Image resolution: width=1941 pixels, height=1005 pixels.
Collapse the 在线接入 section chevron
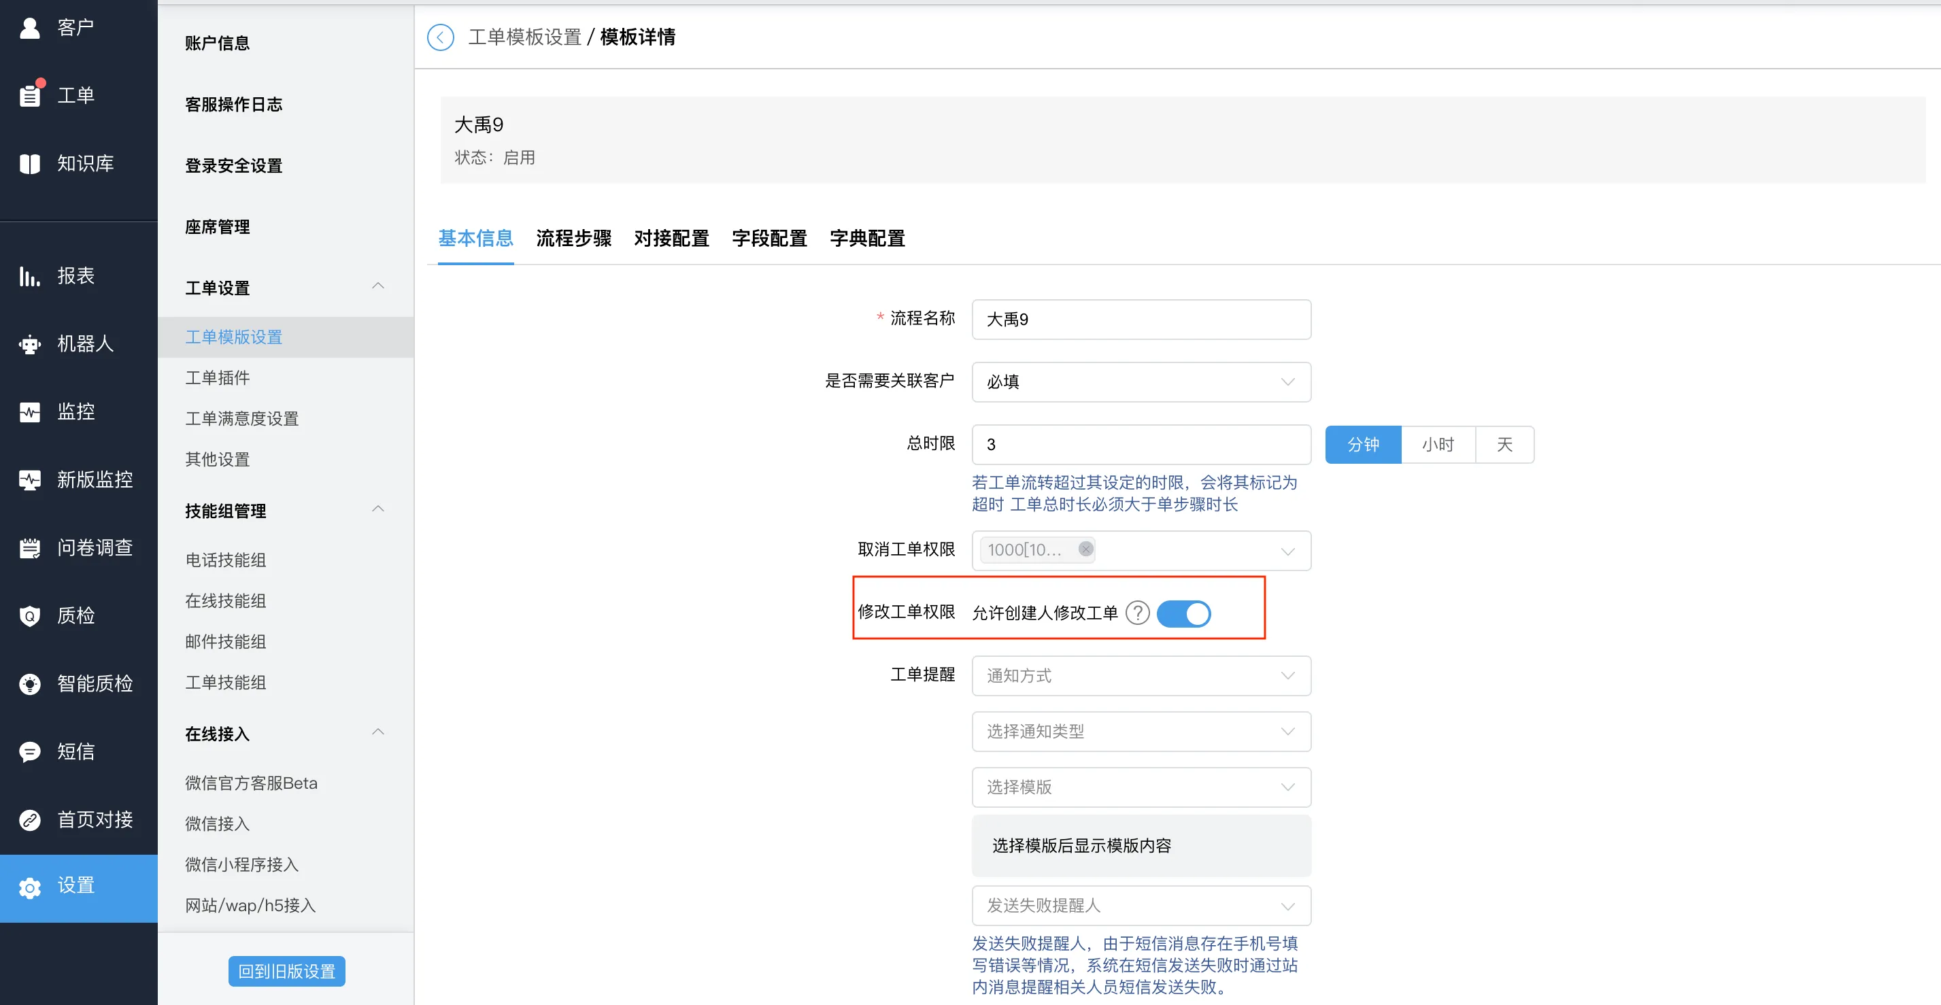[378, 732]
